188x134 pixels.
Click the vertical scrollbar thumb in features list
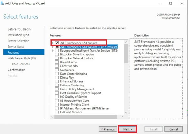pyautogui.click(x=126, y=54)
